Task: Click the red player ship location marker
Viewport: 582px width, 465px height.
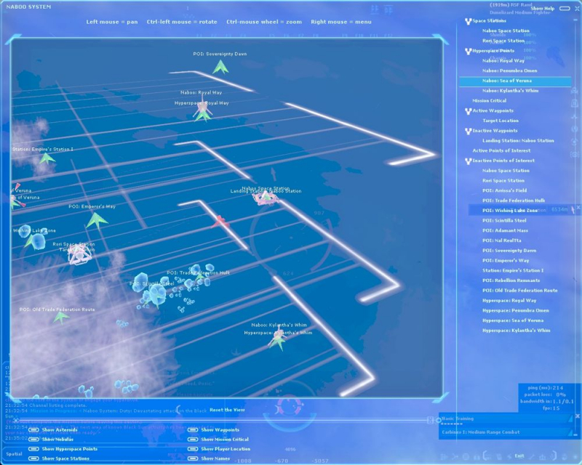Action: pyautogui.click(x=220, y=221)
